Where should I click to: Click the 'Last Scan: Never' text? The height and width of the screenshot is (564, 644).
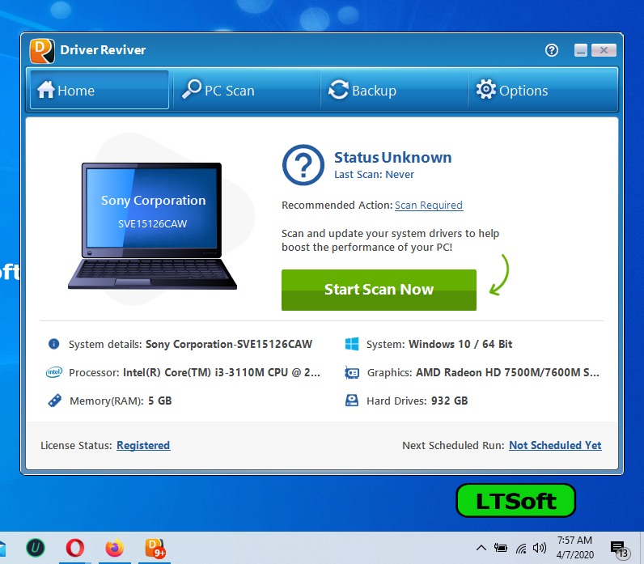pos(374,175)
